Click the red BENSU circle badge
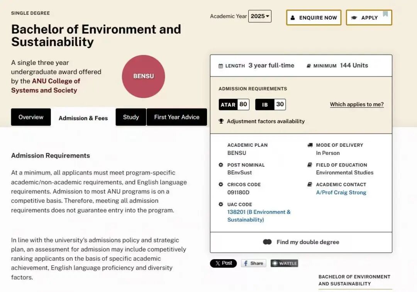The width and height of the screenshot is (417, 292). [x=144, y=76]
